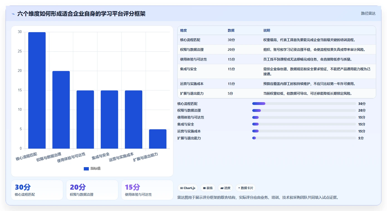Click the page title about 学习平台评分框架

point(81,14)
